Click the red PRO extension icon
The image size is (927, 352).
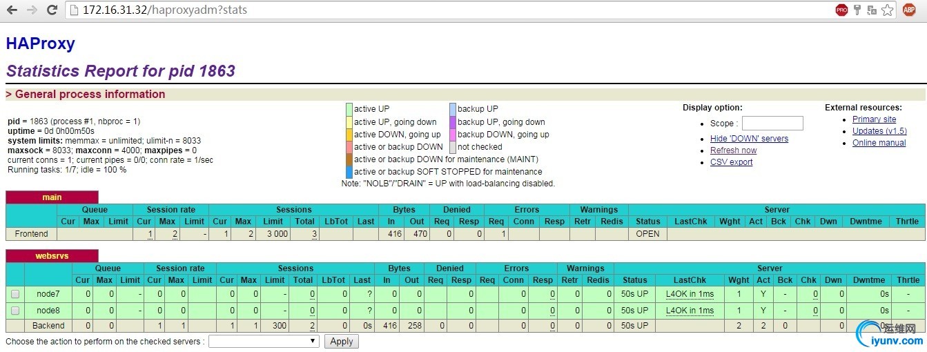coord(841,10)
